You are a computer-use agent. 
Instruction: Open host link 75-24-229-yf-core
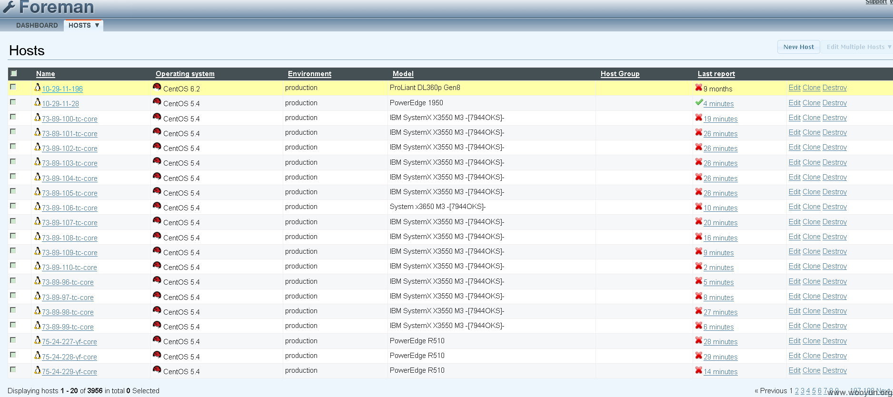click(x=69, y=372)
